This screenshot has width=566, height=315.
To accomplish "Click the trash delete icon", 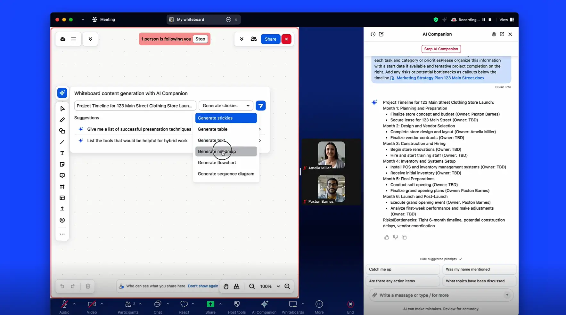I will [x=88, y=286].
